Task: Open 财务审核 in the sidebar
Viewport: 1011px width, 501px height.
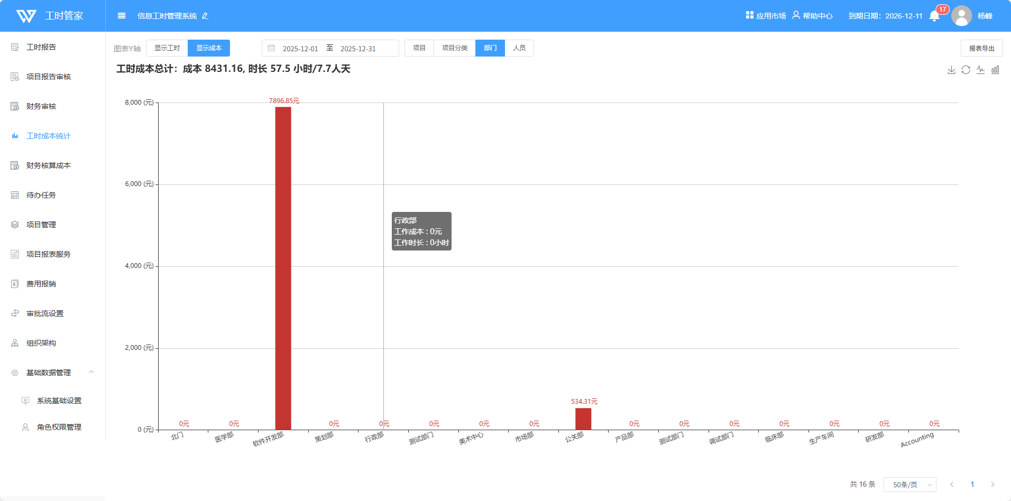Action: click(41, 106)
